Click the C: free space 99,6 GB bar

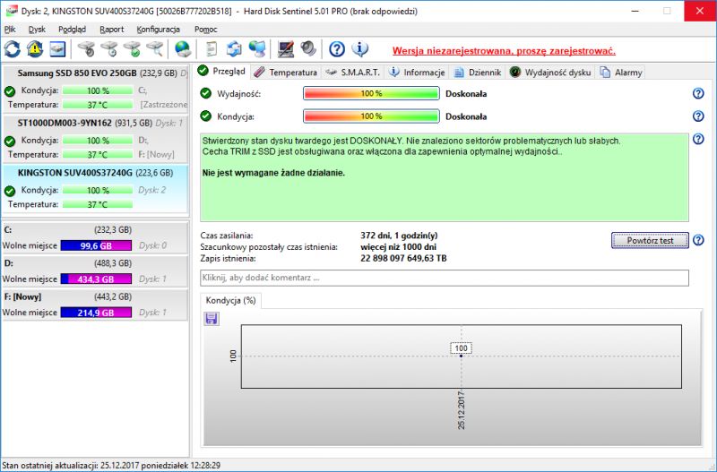point(96,245)
